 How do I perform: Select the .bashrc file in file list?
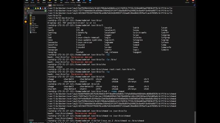33,29
